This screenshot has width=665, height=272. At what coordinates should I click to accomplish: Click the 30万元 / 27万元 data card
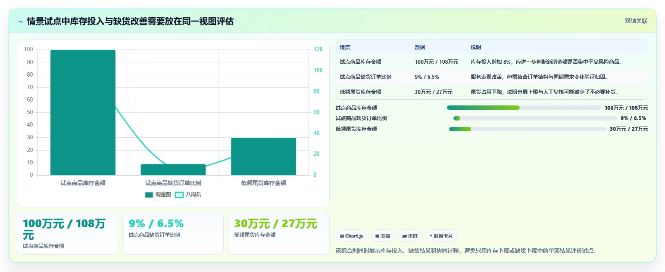(278, 233)
